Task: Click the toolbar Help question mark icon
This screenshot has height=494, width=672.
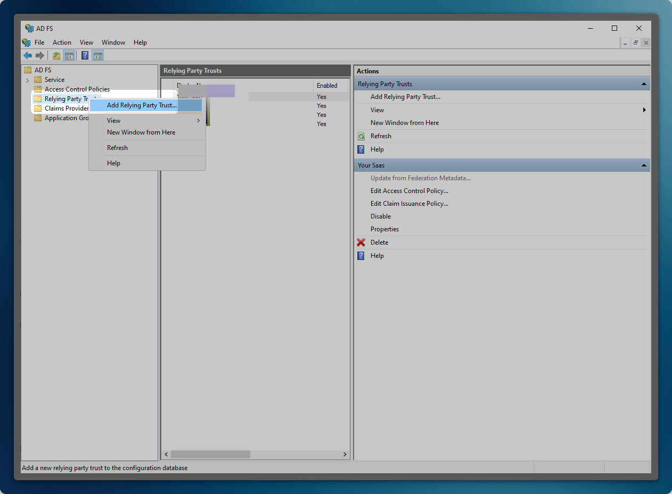Action: point(85,55)
